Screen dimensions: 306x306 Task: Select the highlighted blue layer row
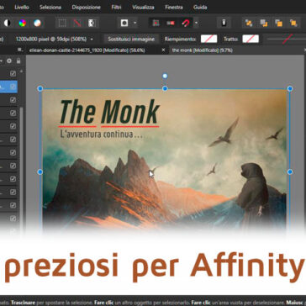point(8,87)
